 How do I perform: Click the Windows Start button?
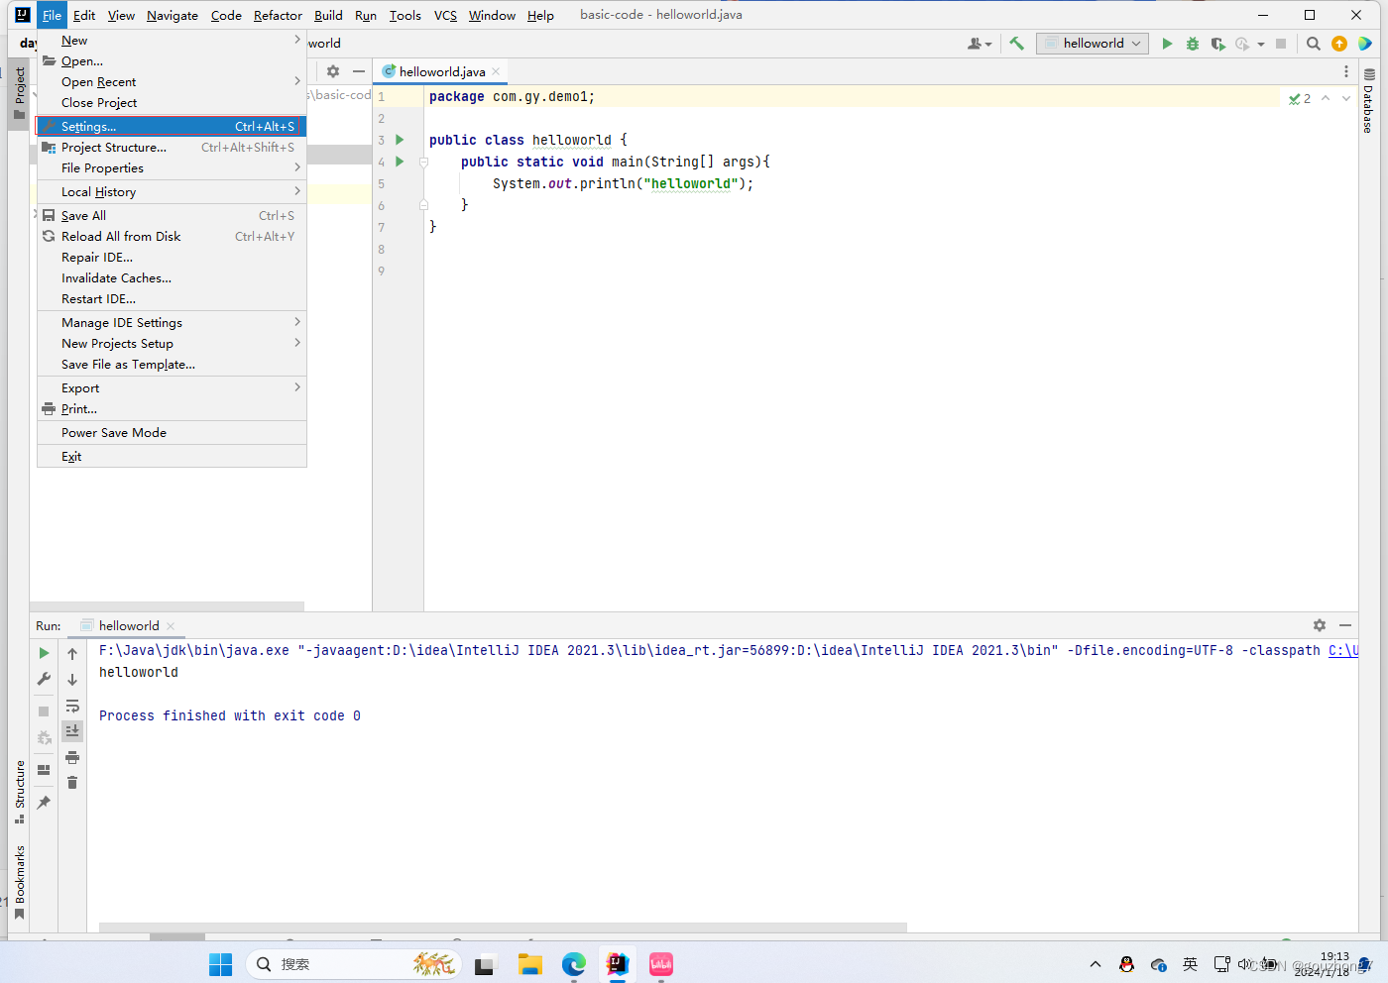tap(220, 964)
